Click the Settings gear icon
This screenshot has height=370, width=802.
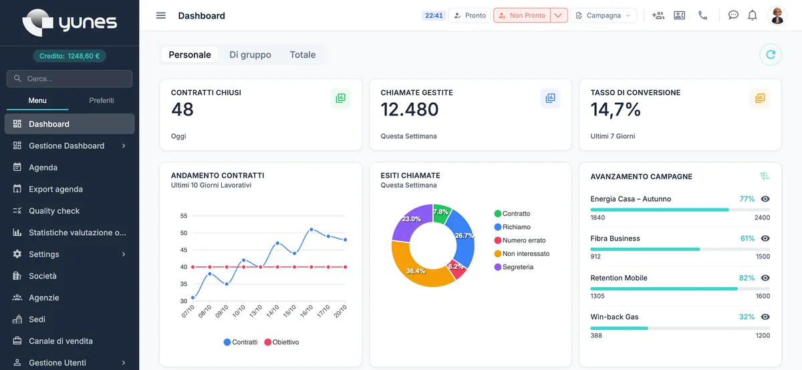tap(17, 254)
